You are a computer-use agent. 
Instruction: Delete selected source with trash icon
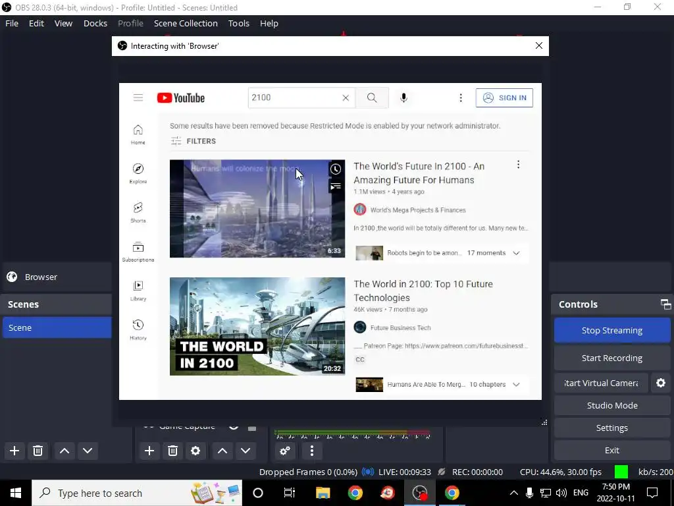click(172, 451)
